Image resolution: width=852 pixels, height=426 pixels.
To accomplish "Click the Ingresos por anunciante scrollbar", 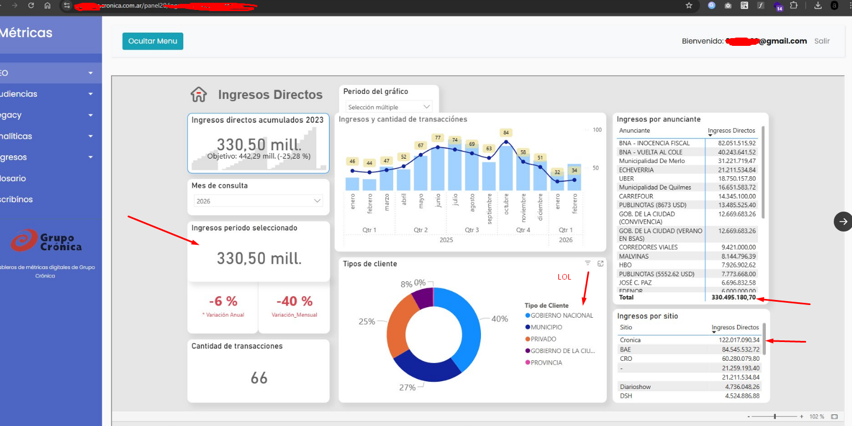I will (763, 172).
